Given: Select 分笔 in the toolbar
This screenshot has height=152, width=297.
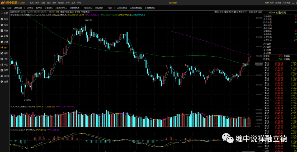Looking at the screenshot, I should point(3,8).
